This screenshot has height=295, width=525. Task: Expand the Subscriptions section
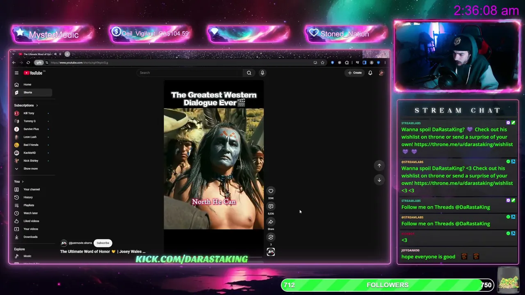click(26, 105)
